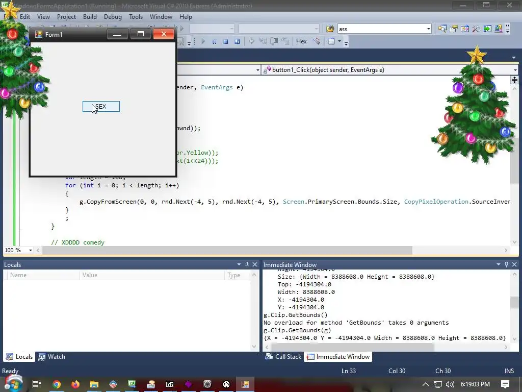Close the Locals panel
522x392 pixels.
(x=255, y=264)
